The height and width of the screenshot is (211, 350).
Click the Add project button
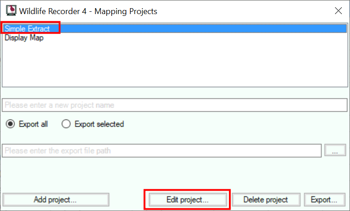56,200
